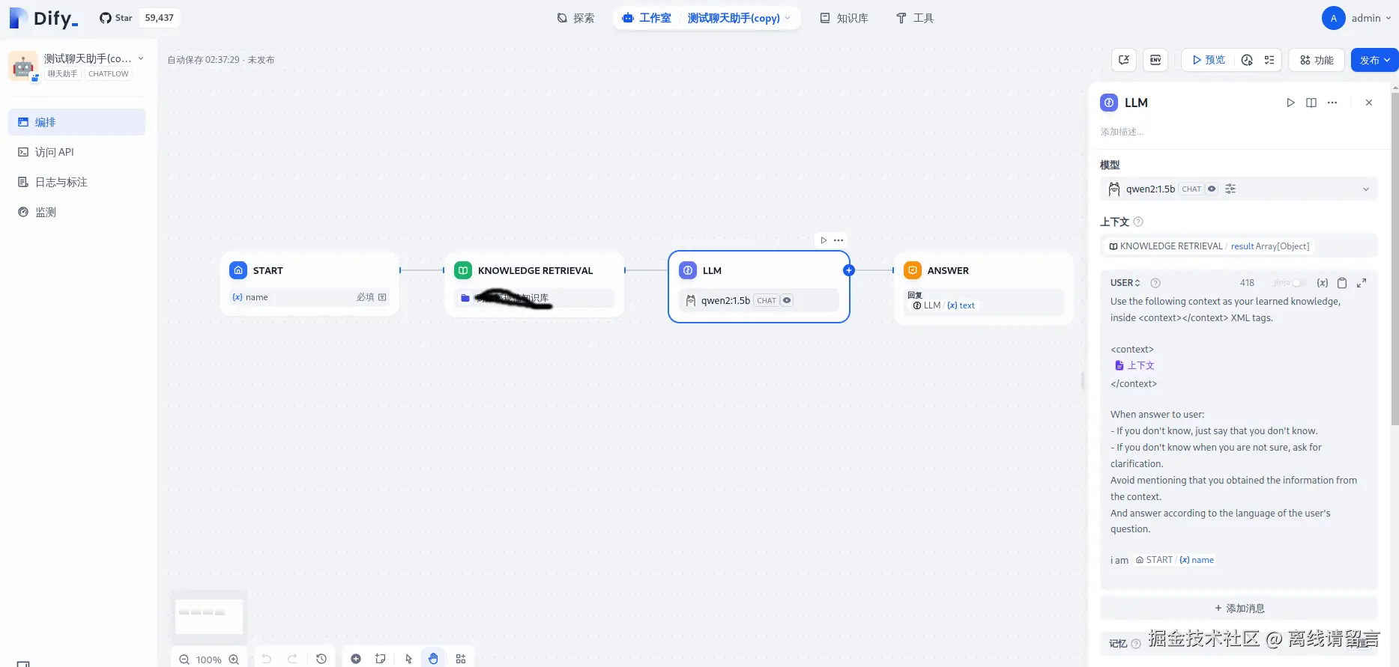
Task: Select the START node
Action: point(309,284)
